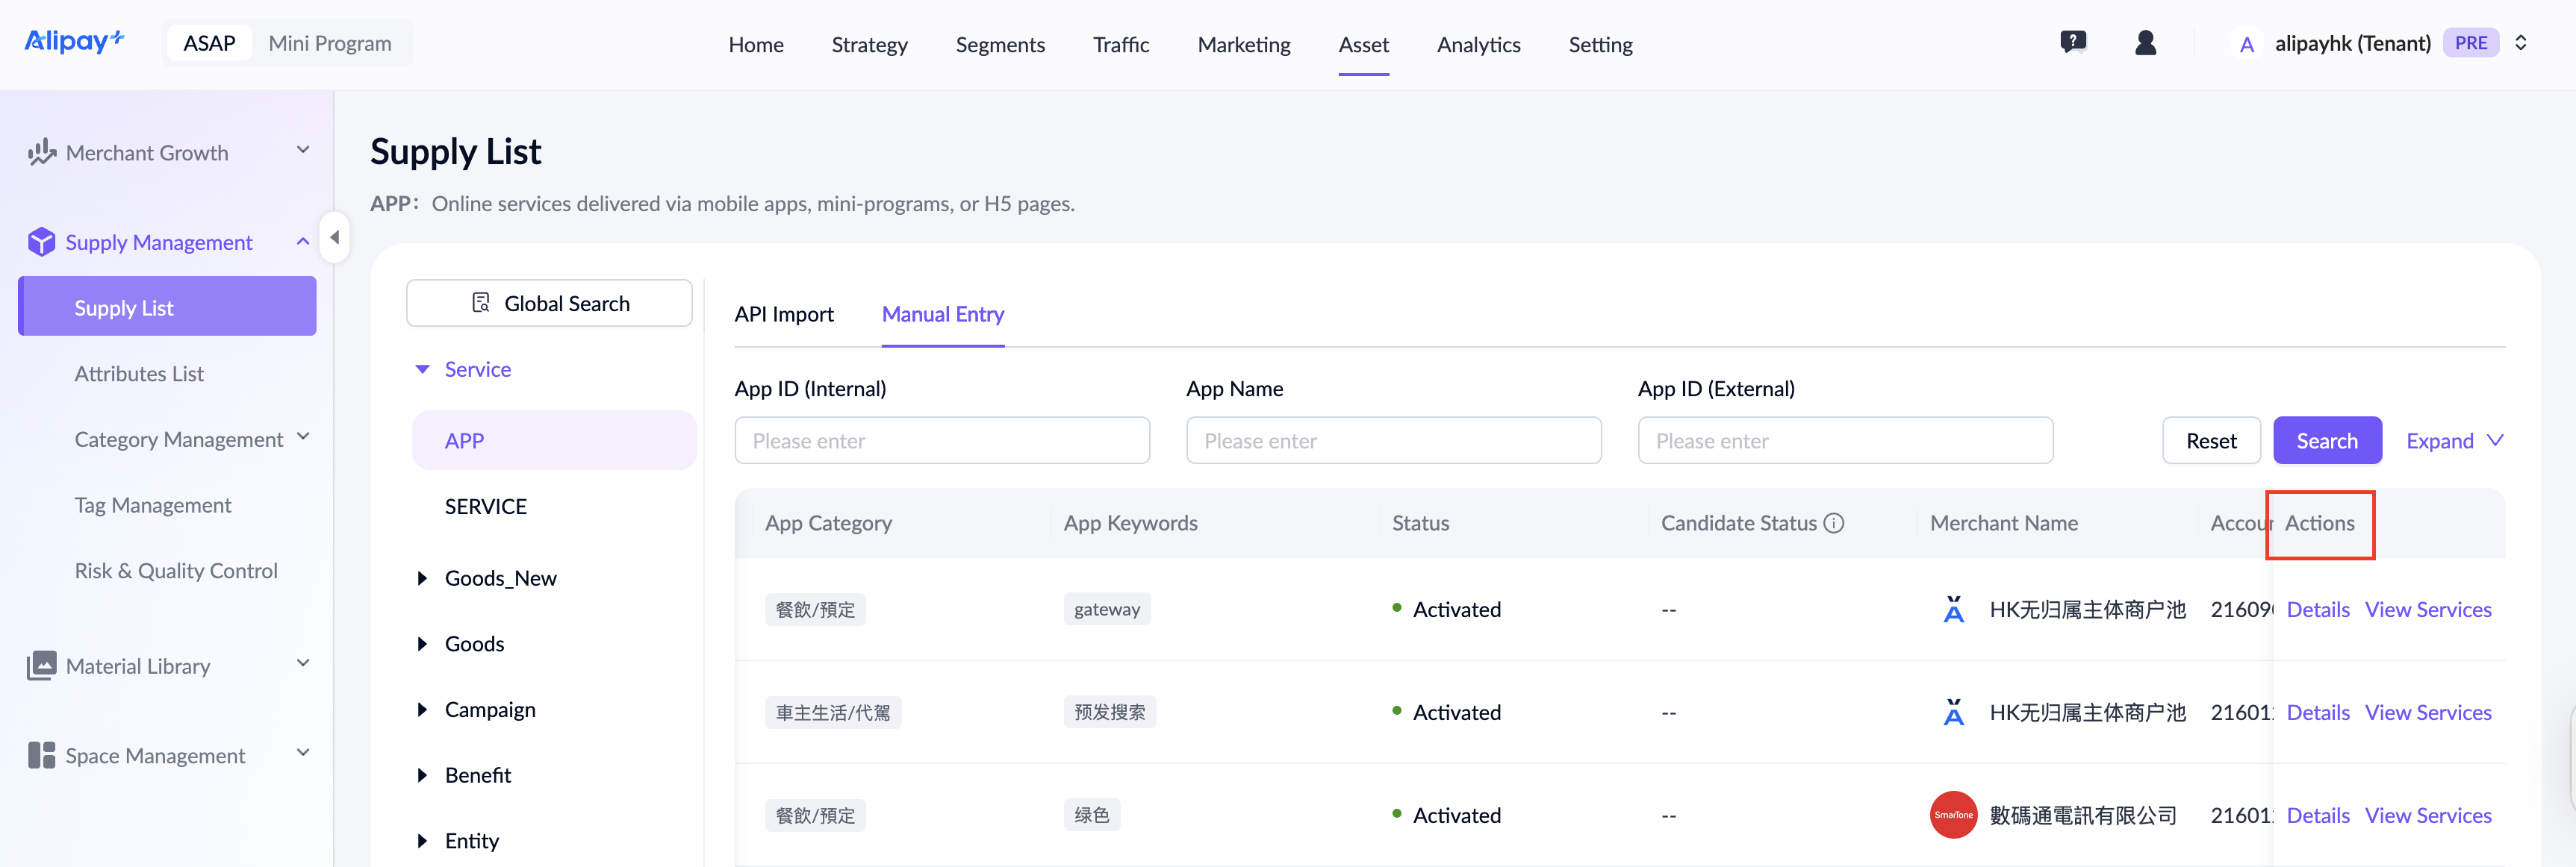This screenshot has height=867, width=2576.
Task: Click the Alipay+ logo
Action: 74,42
